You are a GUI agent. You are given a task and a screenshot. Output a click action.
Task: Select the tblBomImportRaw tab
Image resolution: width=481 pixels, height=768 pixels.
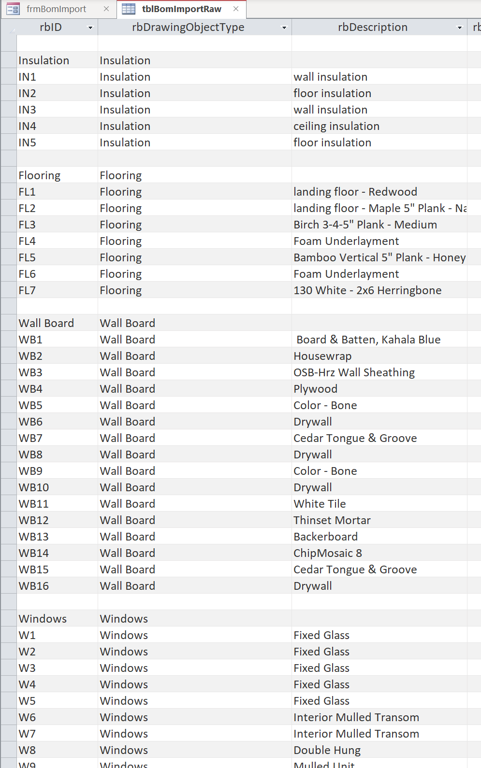point(181,9)
